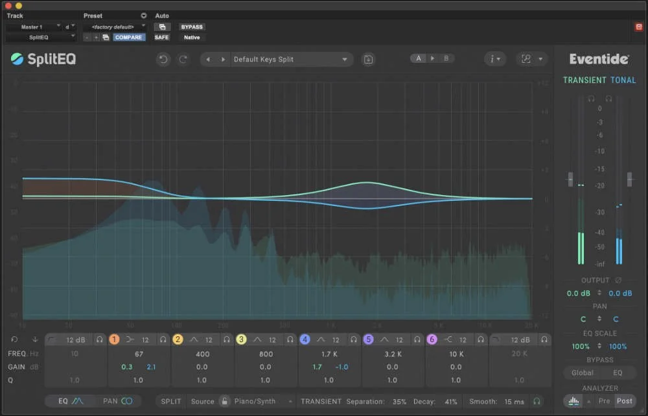
Task: Switch to the TONAL tab
Action: coord(623,80)
